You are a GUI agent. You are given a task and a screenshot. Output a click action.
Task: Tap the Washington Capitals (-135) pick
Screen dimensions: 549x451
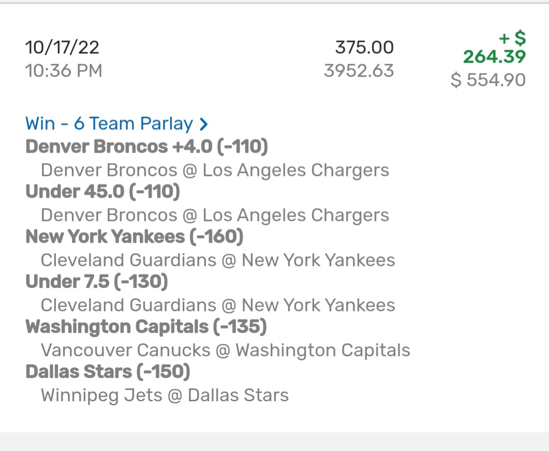[146, 326]
